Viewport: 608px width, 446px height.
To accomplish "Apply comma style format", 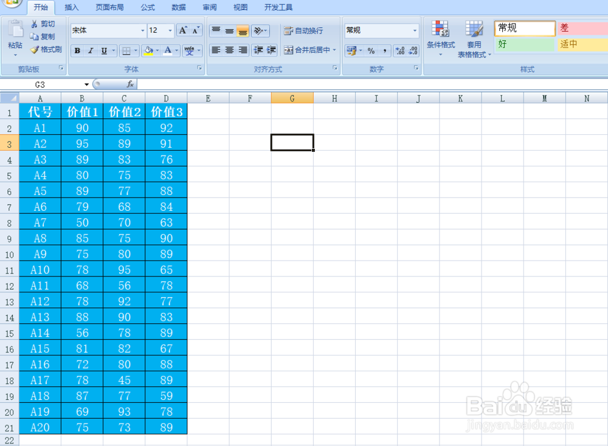I will click(384, 50).
